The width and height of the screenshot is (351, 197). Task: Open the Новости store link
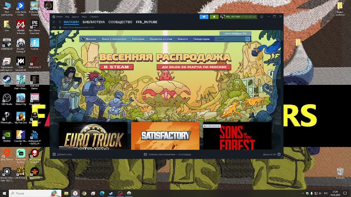(183, 39)
